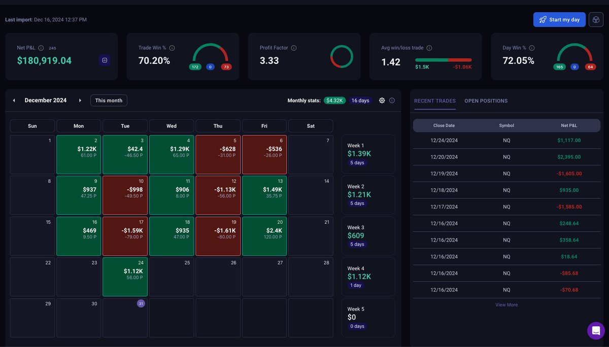Click the Net P&L info icon
Viewport: 609px width, 347px height.
point(41,48)
